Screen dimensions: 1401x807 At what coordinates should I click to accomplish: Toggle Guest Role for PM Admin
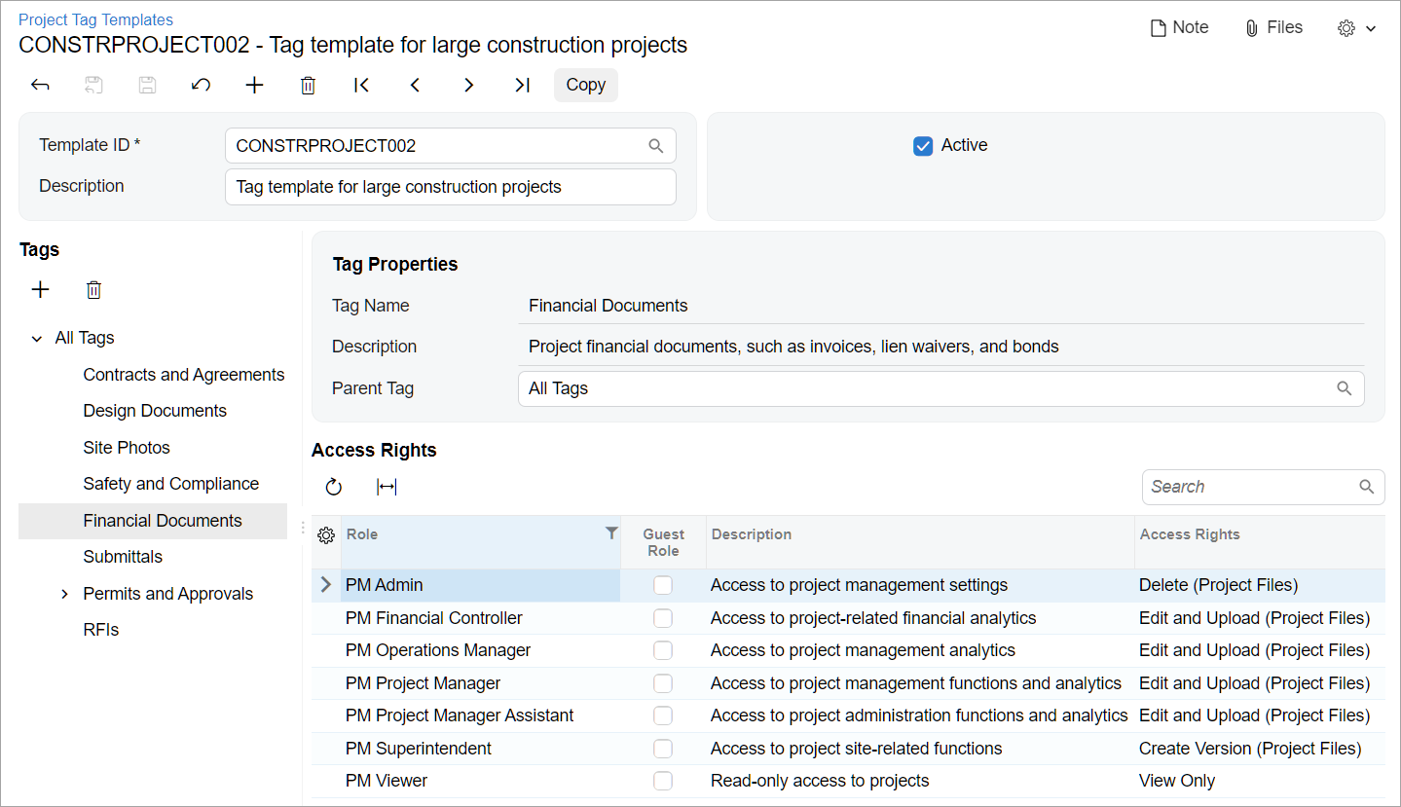point(663,585)
